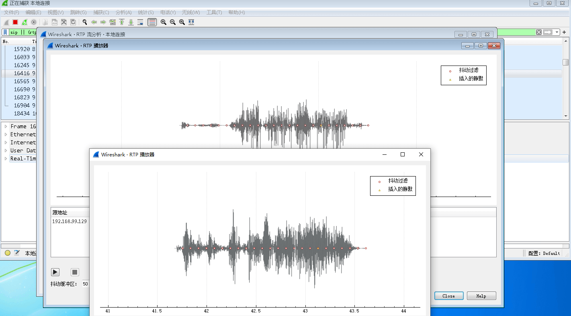Click Help in the RTP player dialog
571x316 pixels.
(481, 296)
